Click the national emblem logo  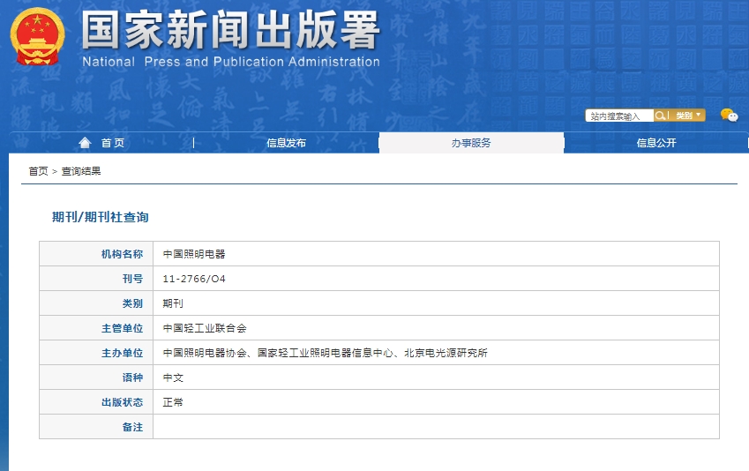coord(37,37)
